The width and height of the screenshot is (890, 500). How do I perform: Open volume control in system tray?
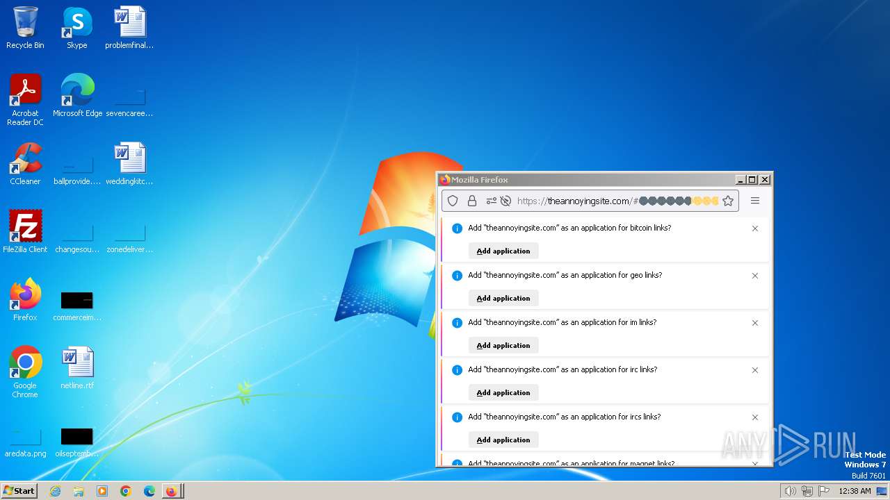790,491
